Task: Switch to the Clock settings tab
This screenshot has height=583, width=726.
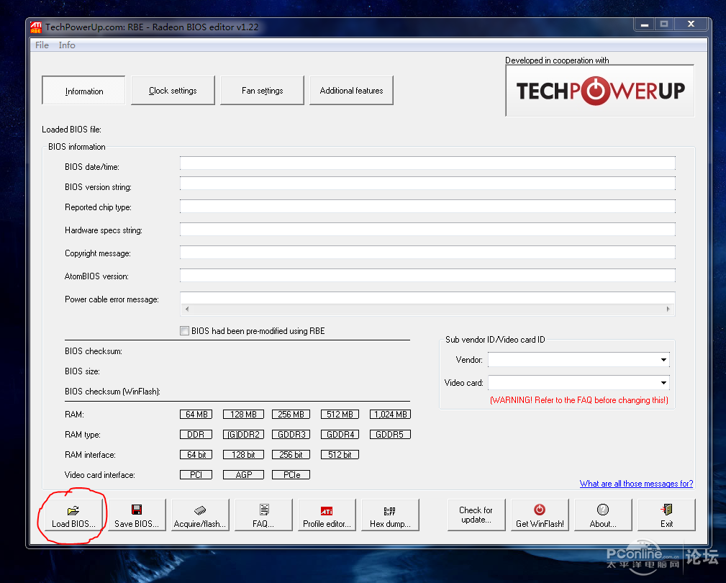Action: click(x=173, y=90)
